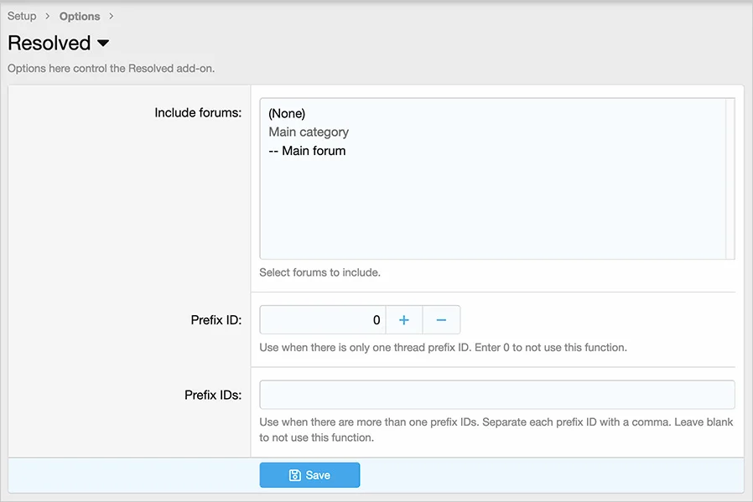
Task: Click the Prefix IDs: field label
Action: pyautogui.click(x=213, y=395)
